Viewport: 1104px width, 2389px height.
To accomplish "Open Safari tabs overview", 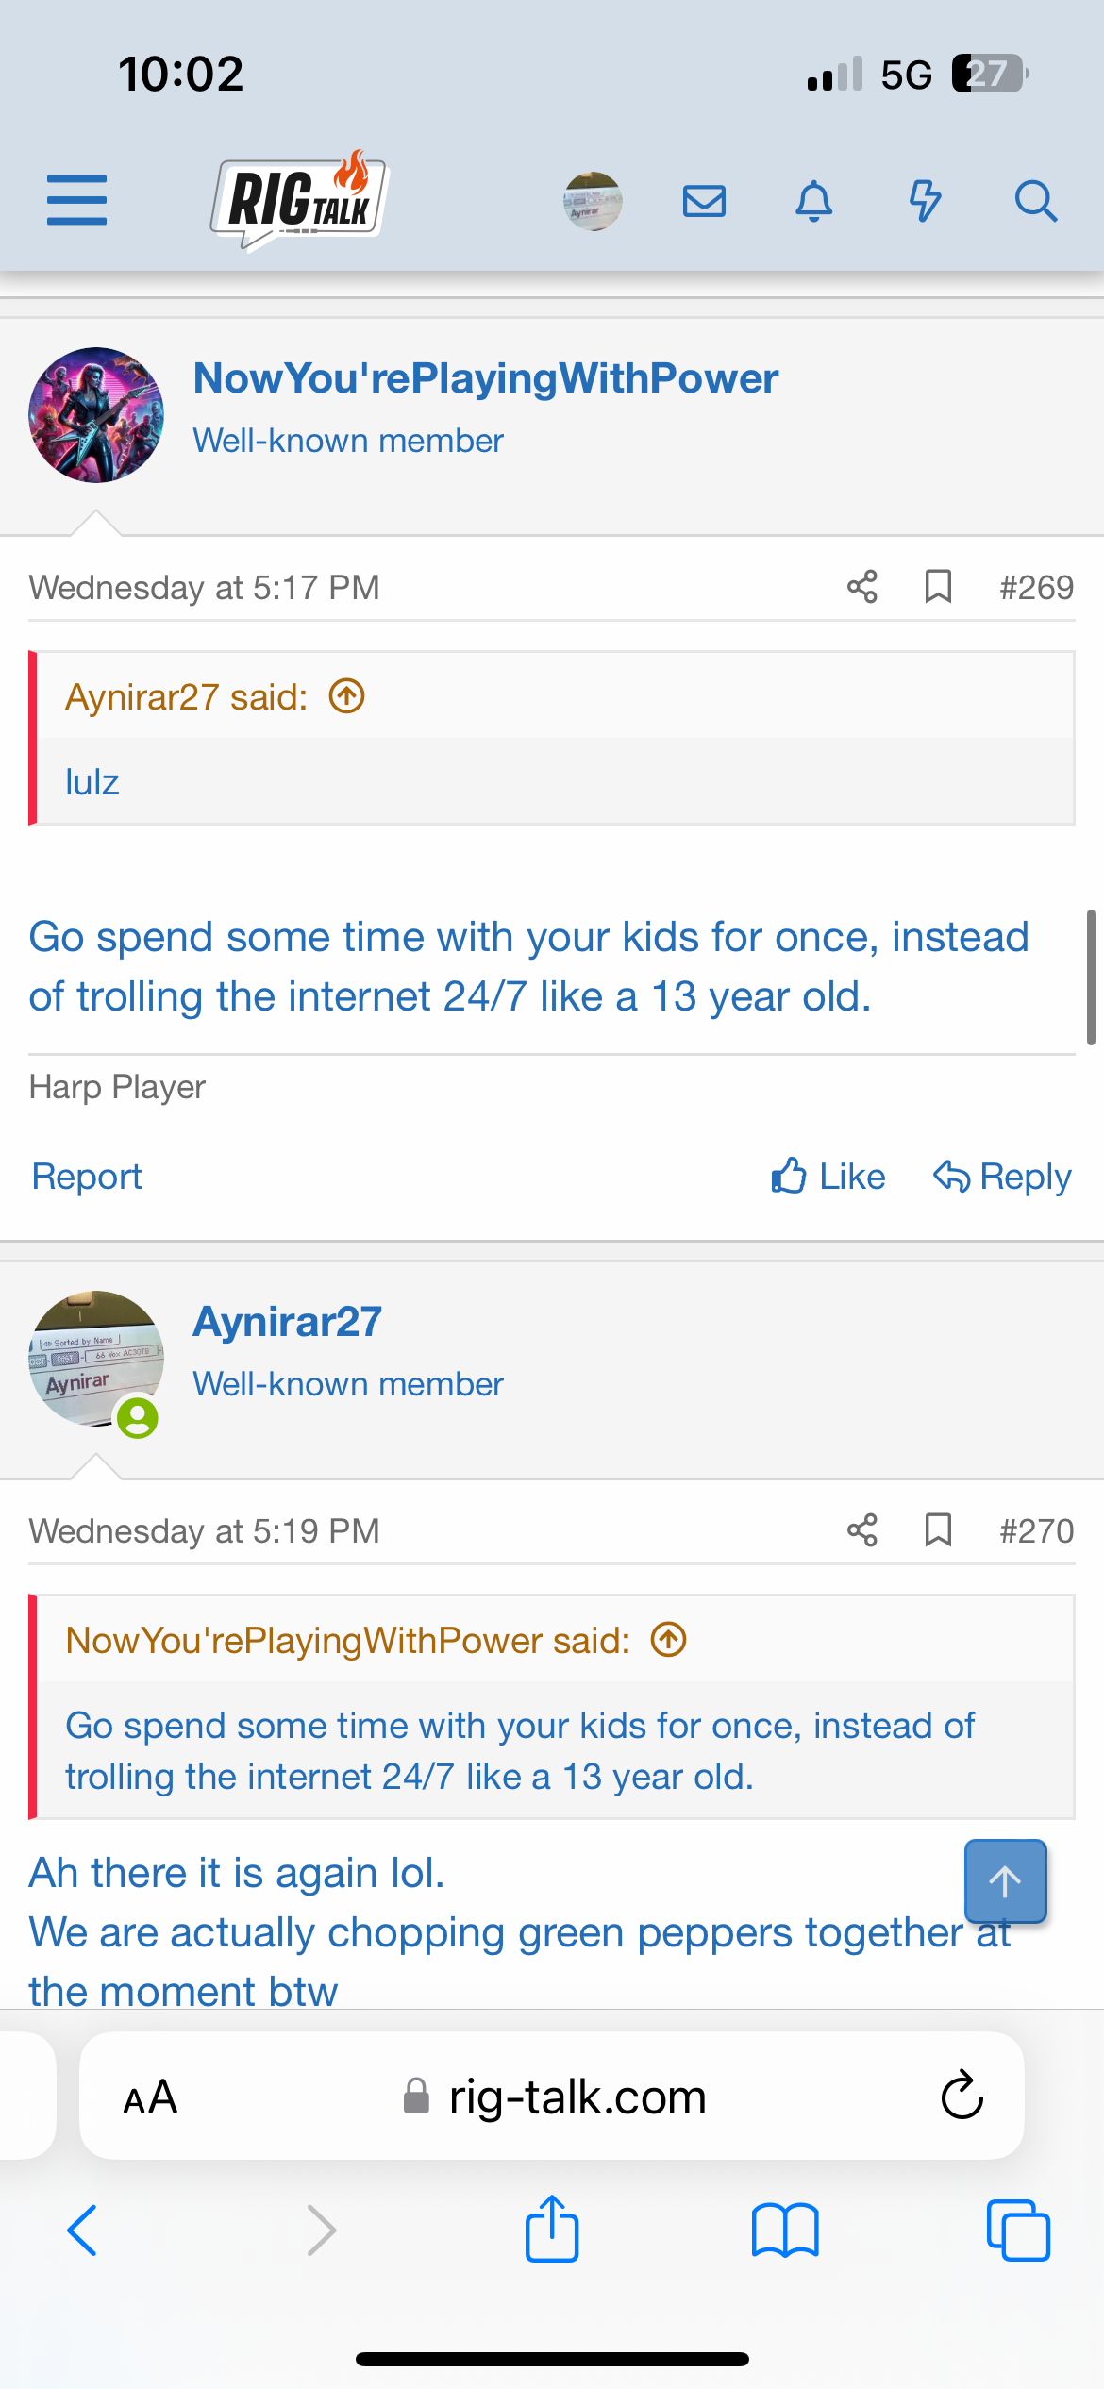I will pyautogui.click(x=1018, y=2230).
